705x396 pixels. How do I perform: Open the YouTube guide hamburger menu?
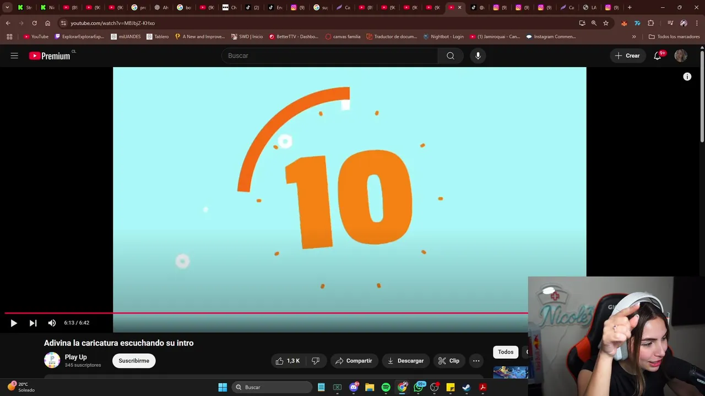click(x=14, y=56)
